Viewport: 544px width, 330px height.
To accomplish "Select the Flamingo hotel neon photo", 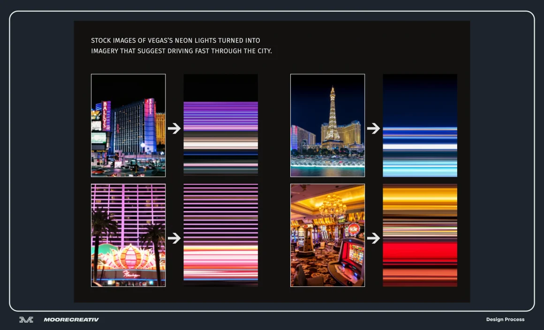I will tap(128, 235).
